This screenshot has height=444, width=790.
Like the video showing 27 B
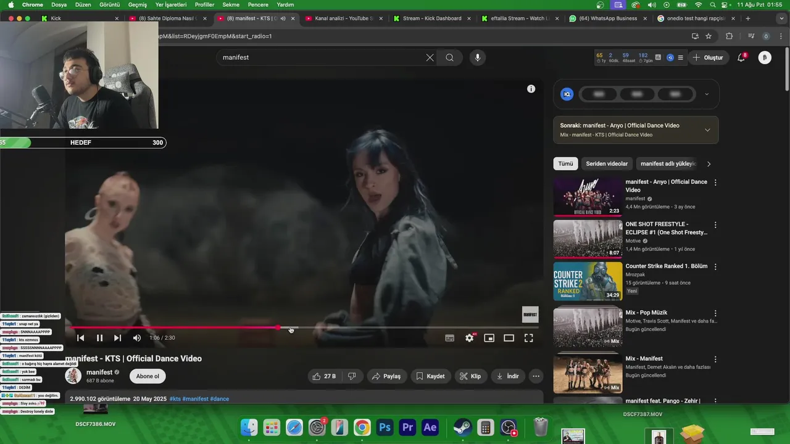[325, 376]
